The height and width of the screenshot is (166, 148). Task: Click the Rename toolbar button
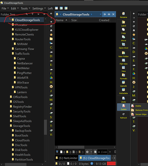pyautogui.click(x=123, y=15)
